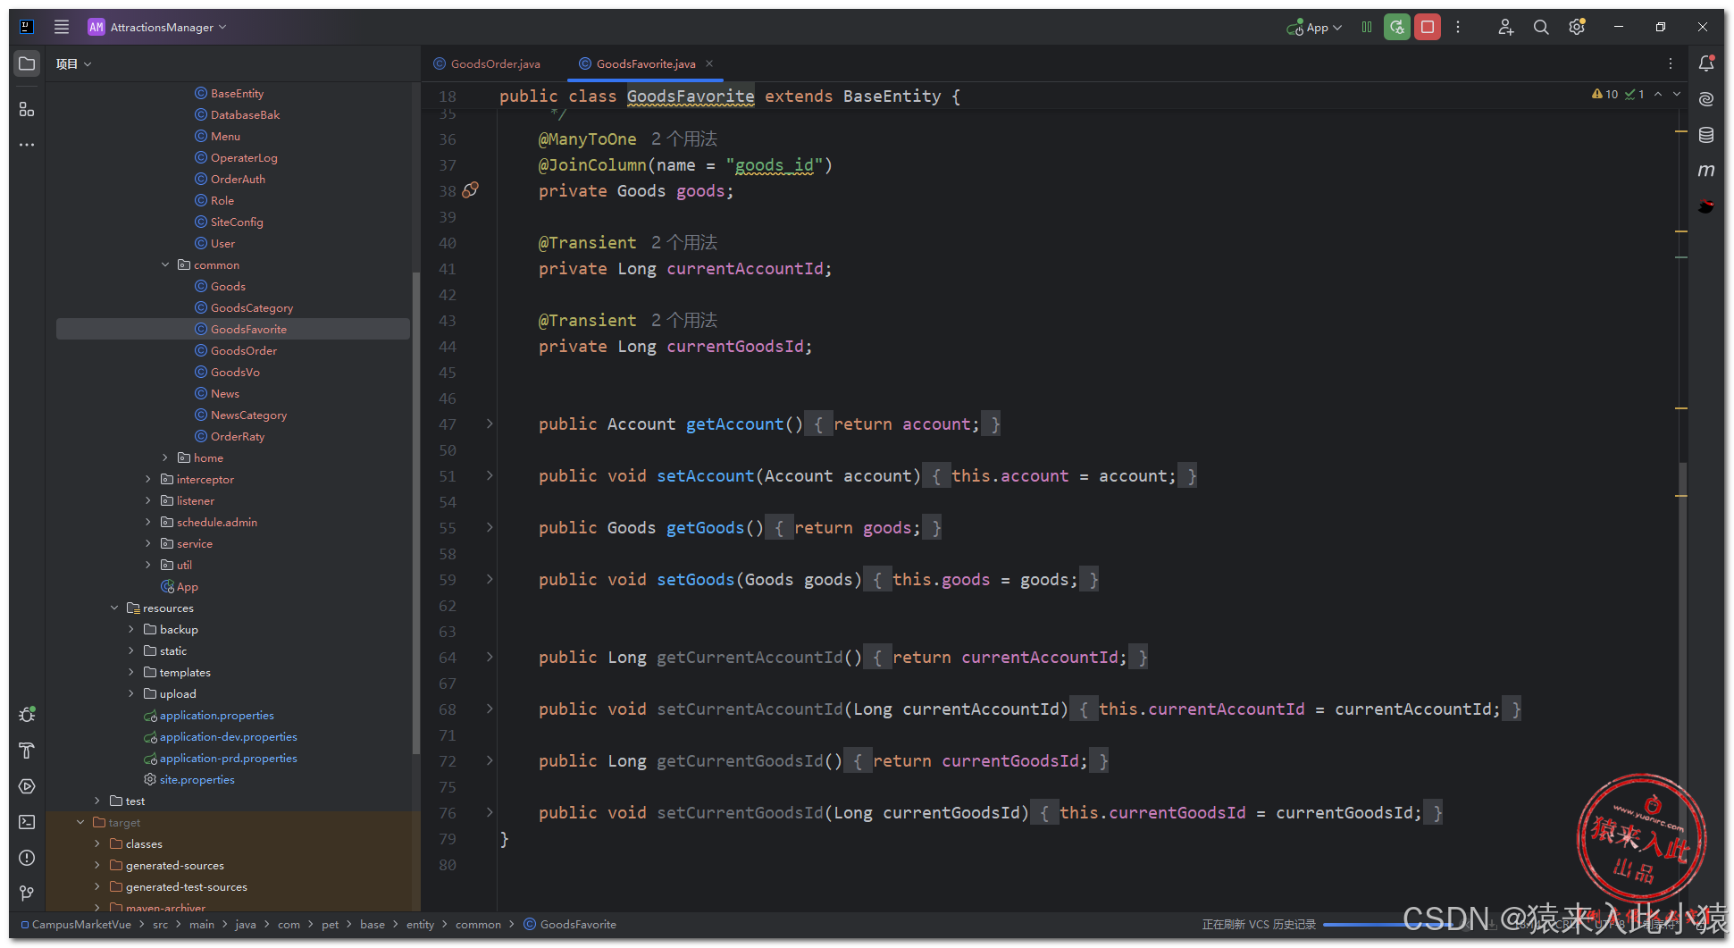The width and height of the screenshot is (1734, 948).
Task: Place cursor on currentGoodsId field line
Action: (x=675, y=346)
